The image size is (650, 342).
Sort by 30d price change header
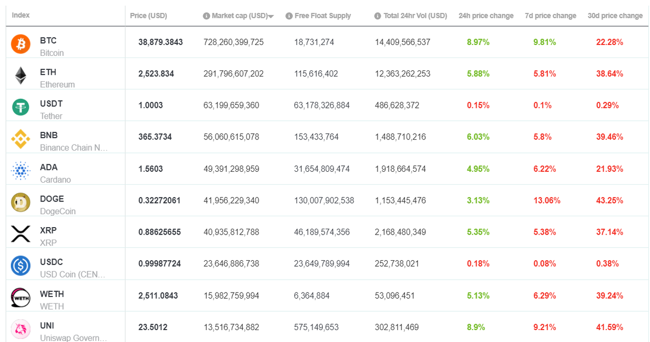[615, 16]
